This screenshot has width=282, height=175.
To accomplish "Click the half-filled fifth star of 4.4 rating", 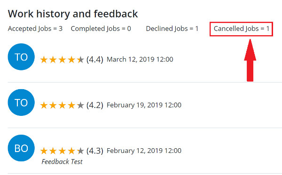I will pyautogui.click(x=80, y=60).
